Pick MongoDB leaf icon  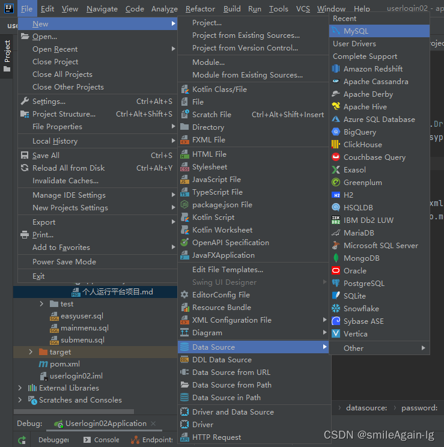[x=336, y=258]
